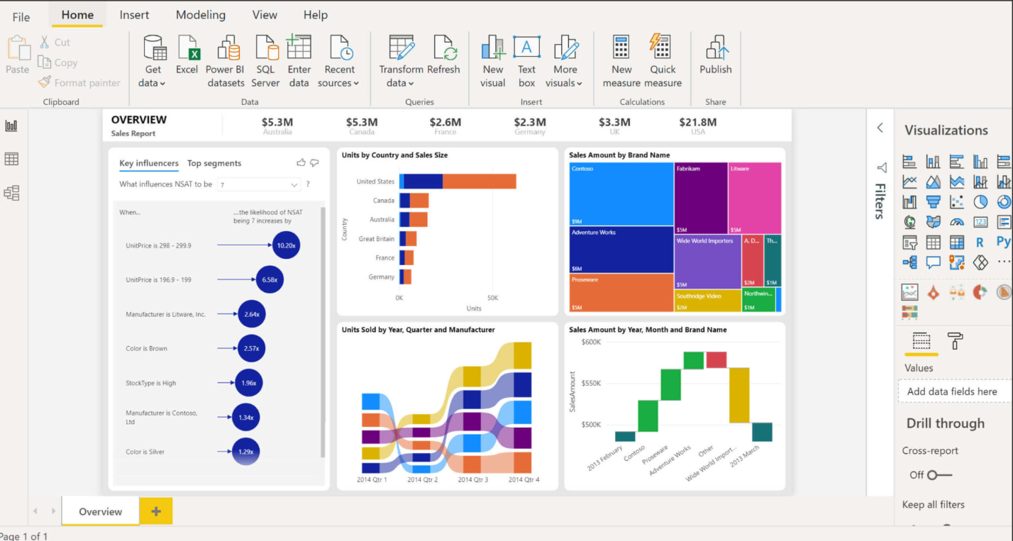The image size is (1013, 541).
Task: Select the Python visual icon
Action: pos(1004,242)
